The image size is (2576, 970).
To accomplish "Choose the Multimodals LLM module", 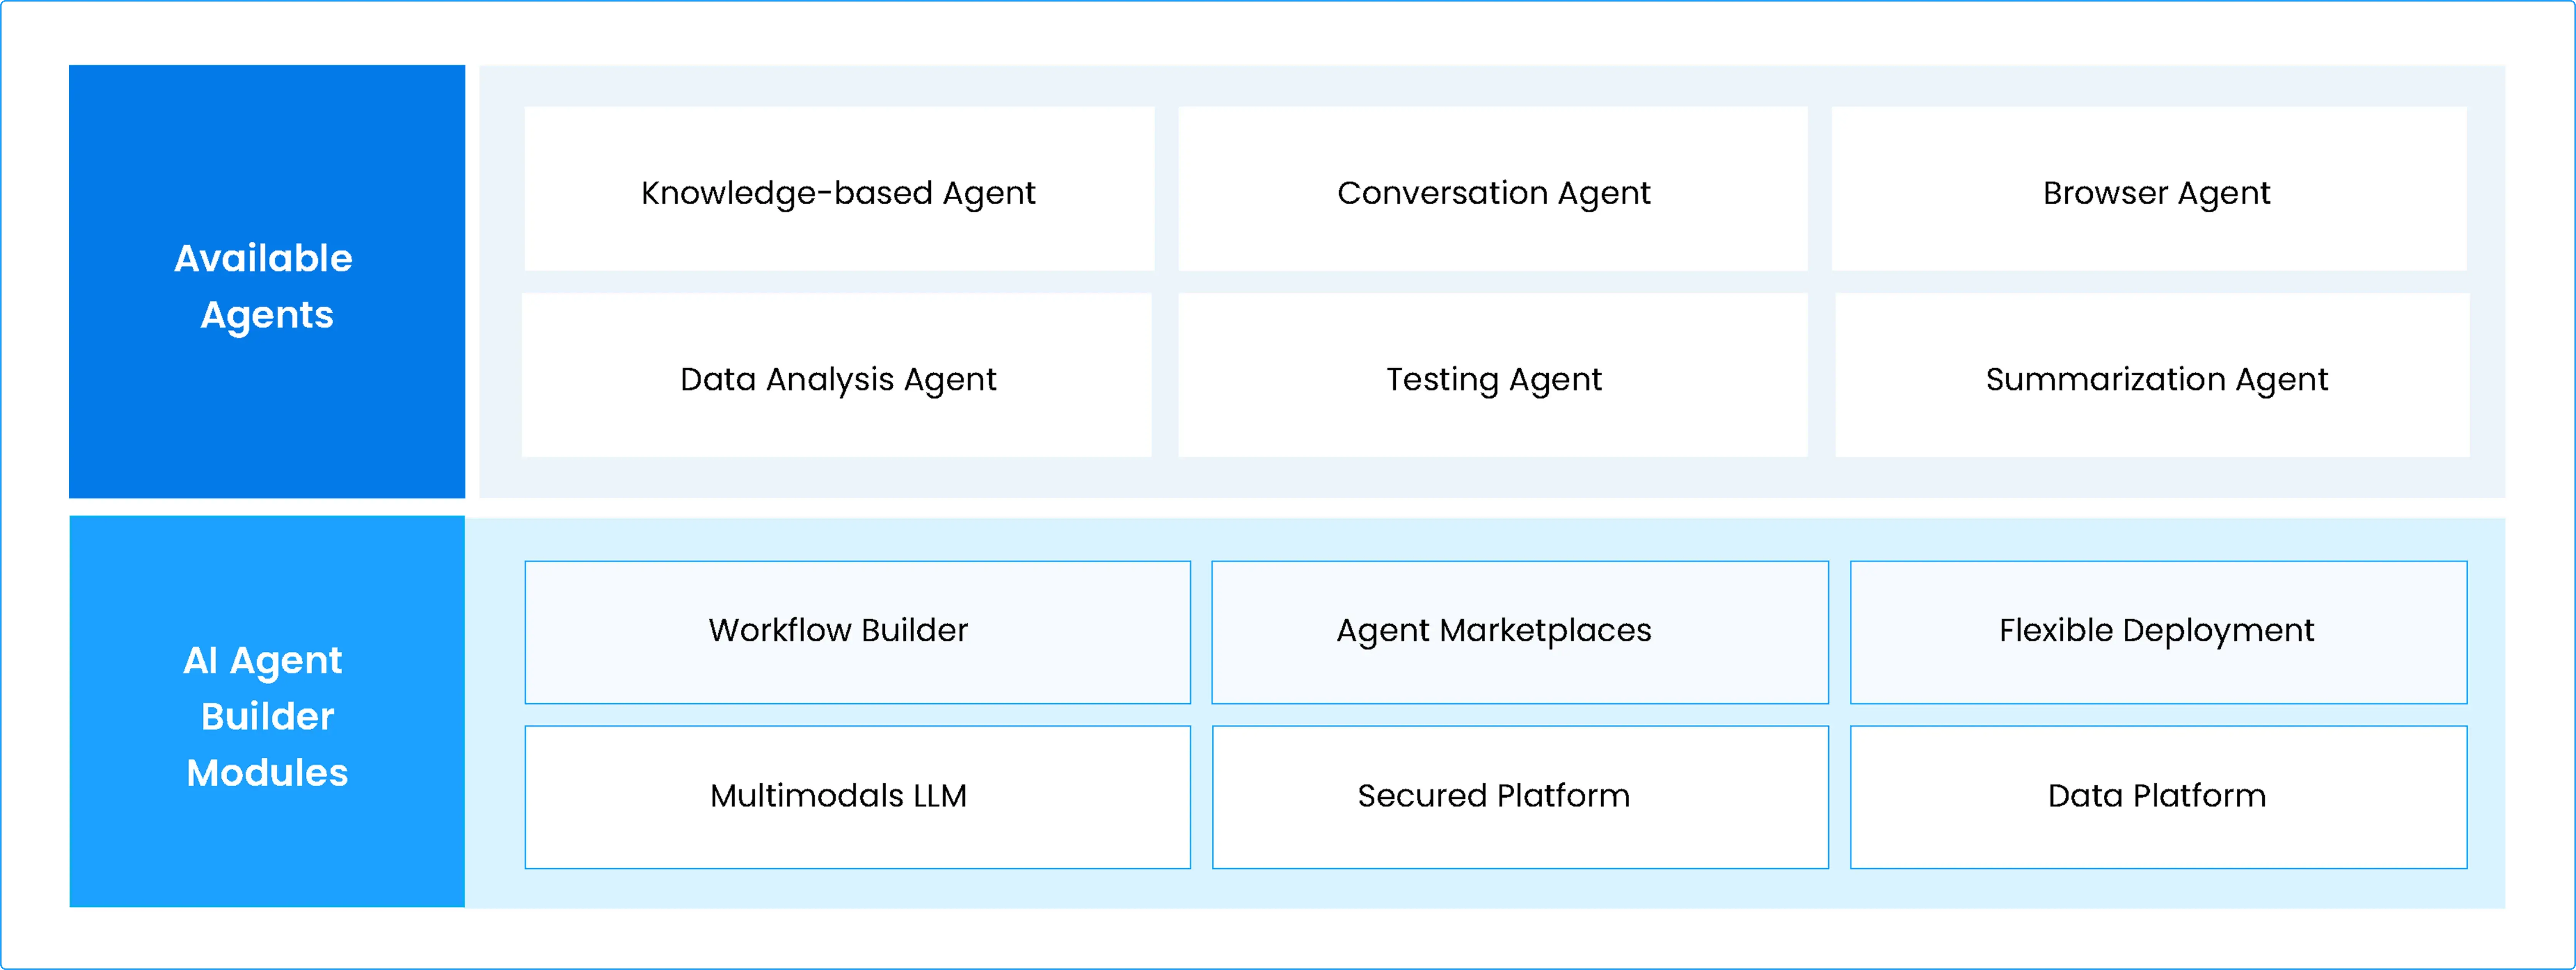I will pos(857,797).
